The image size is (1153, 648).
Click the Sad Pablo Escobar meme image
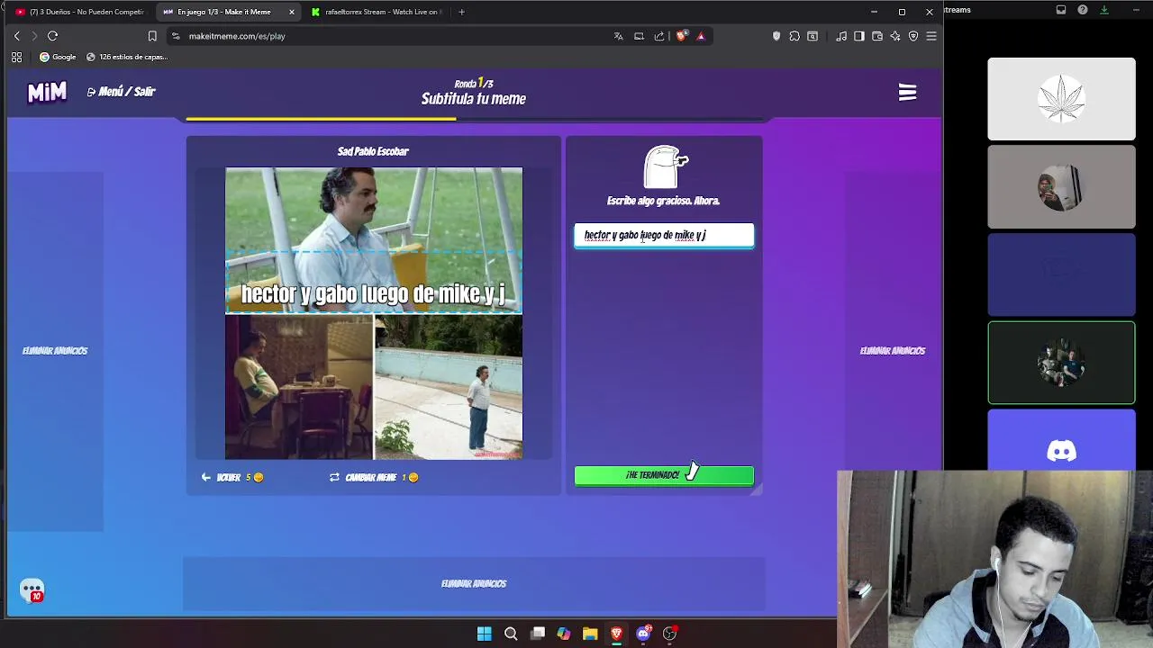click(374, 313)
